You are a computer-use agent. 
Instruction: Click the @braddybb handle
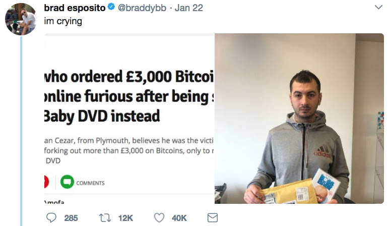pyautogui.click(x=141, y=9)
